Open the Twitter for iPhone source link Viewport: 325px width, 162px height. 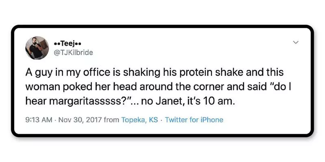194,120
